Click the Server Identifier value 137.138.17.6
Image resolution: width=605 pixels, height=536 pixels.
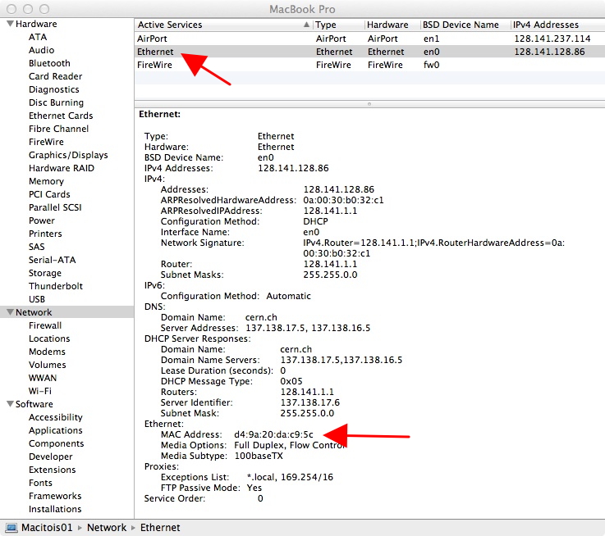tap(309, 402)
